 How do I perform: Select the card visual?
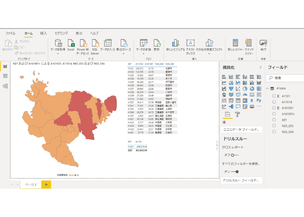pyautogui.click(x=252, y=95)
